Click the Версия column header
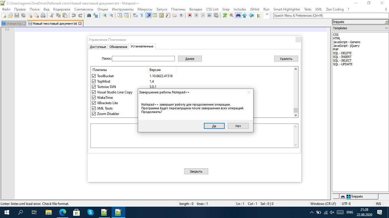This screenshot has width=389, height=218. click(x=162, y=70)
